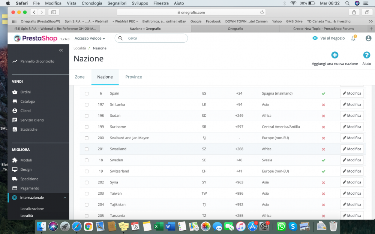This screenshot has width=375, height=234.
Task: Open Ordini in the sidebar
Action: tap(25, 92)
